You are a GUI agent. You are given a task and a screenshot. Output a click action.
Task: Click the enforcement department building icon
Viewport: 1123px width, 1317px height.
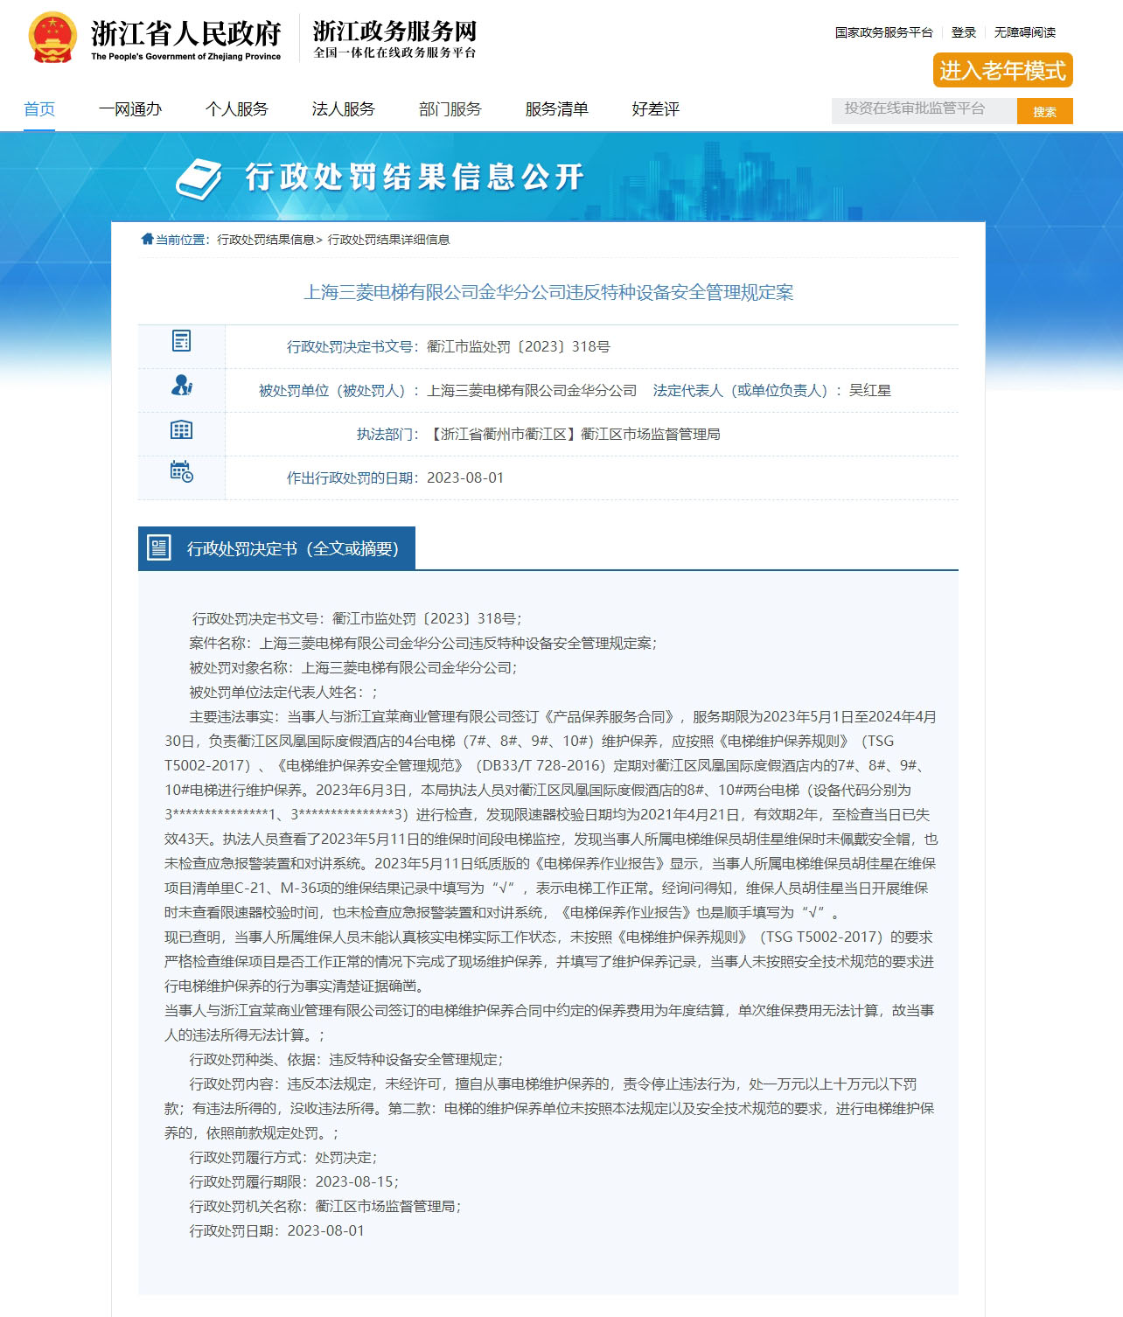(181, 429)
